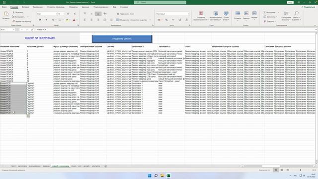318x179 pixels.
Task: Decrease decimal places
Action: [186, 20]
